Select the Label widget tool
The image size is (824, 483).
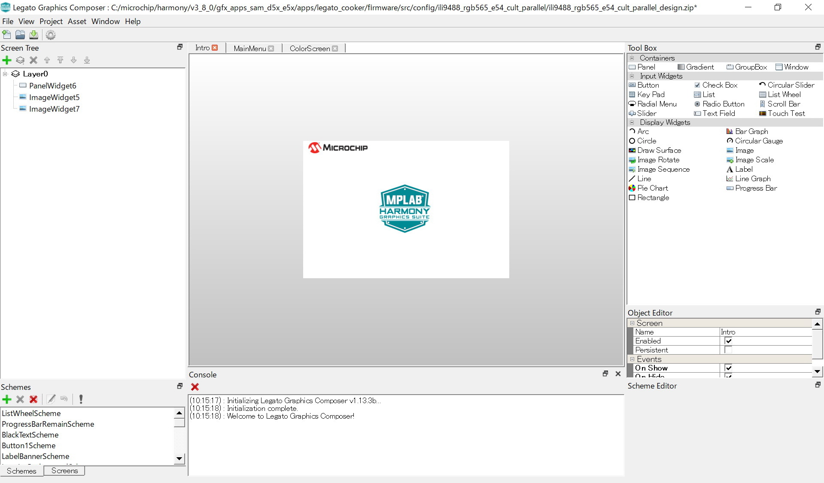739,169
